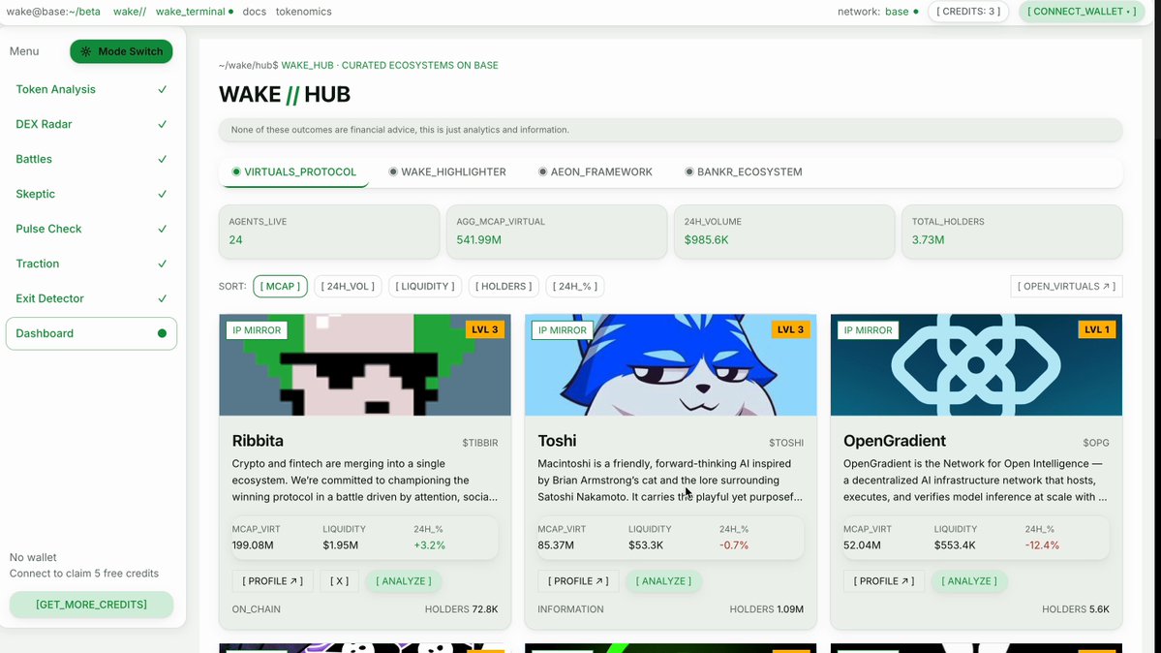The width and height of the screenshot is (1161, 653).
Task: Open wake_terminal link in top bar
Action: pyautogui.click(x=194, y=11)
